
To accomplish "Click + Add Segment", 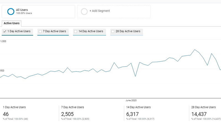I will (100, 11).
